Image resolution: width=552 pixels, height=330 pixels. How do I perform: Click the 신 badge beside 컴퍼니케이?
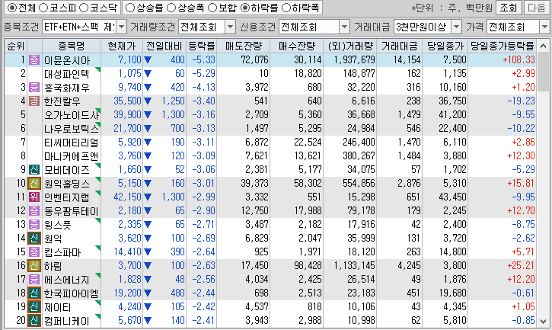click(34, 321)
